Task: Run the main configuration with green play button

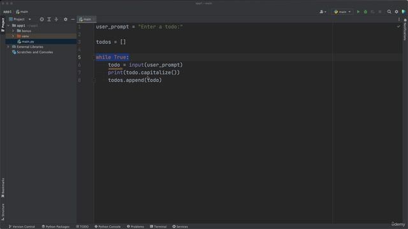Action: click(358, 11)
